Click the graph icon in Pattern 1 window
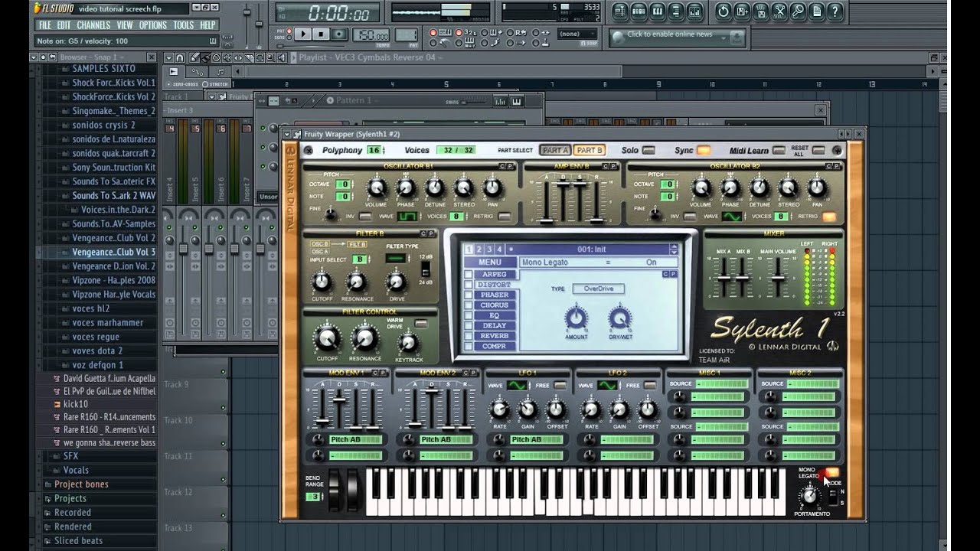Screen dimensions: 980x551 [500, 101]
